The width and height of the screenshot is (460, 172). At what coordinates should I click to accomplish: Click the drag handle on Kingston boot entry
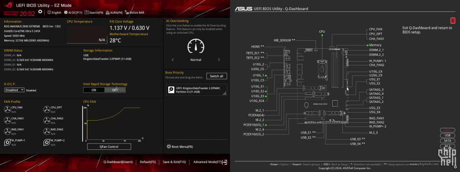click(x=224, y=93)
